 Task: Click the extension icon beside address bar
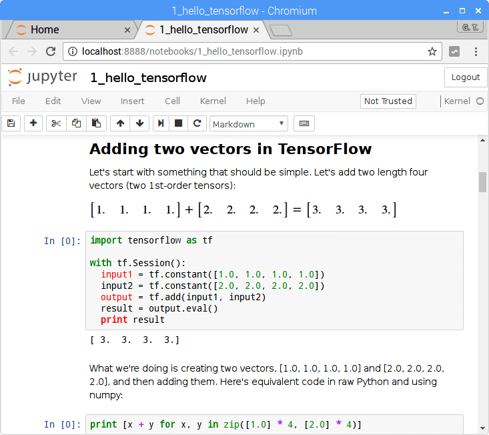click(454, 51)
